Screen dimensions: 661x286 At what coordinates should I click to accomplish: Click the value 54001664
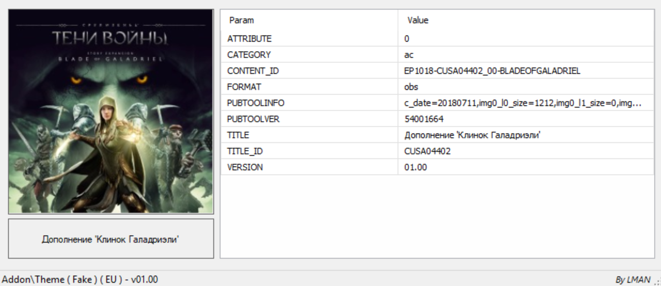click(x=526, y=119)
